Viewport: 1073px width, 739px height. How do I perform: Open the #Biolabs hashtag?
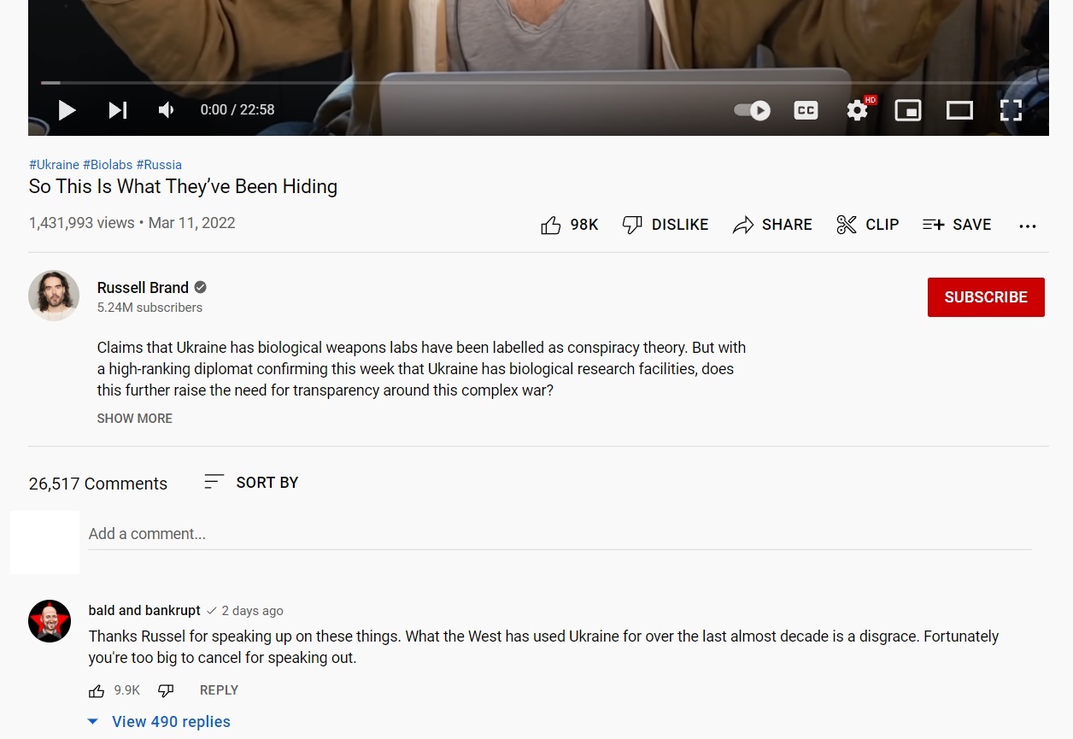click(108, 165)
